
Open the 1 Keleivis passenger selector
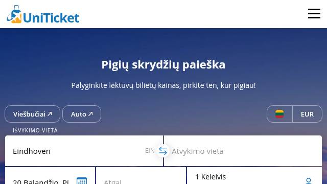point(254,176)
